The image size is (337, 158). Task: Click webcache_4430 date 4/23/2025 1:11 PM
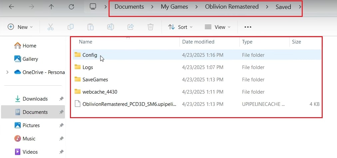pyautogui.click(x=203, y=92)
